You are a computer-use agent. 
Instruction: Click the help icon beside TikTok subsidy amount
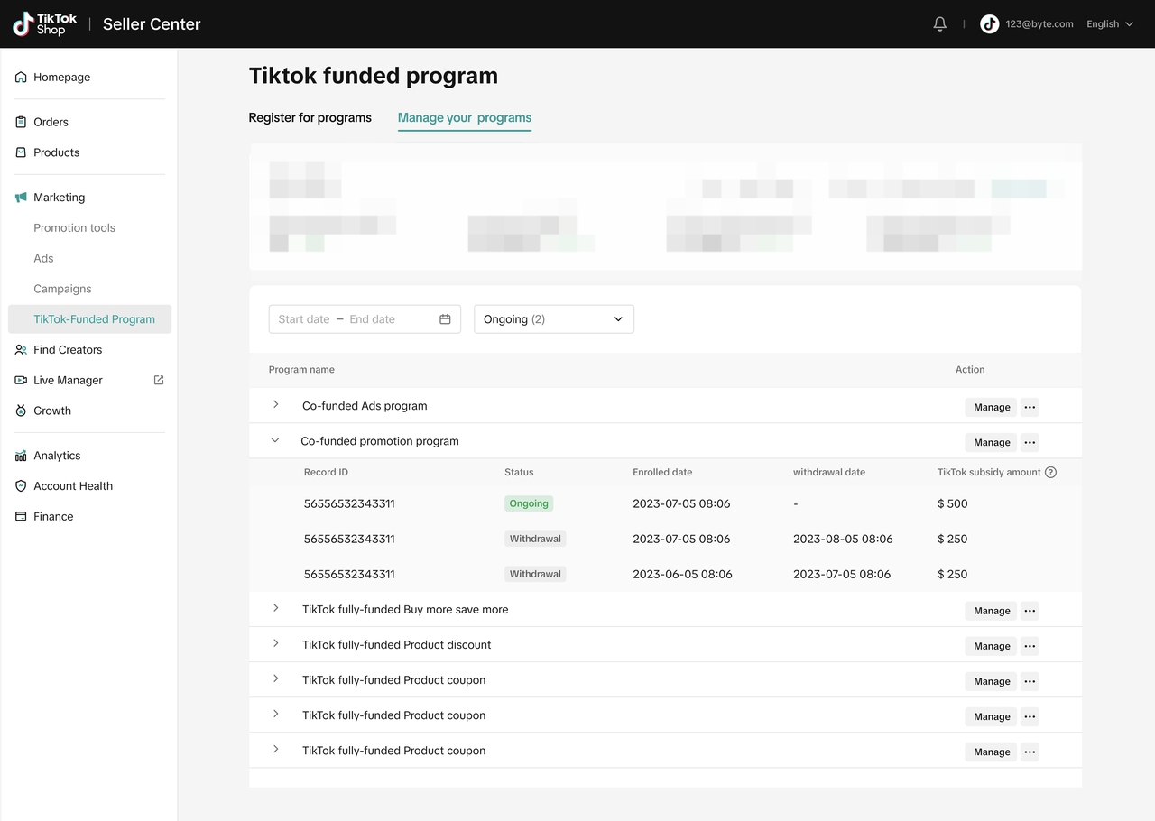pos(1050,472)
